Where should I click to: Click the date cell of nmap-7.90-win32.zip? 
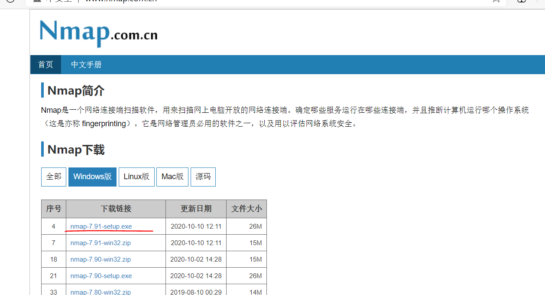pyautogui.click(x=196, y=259)
